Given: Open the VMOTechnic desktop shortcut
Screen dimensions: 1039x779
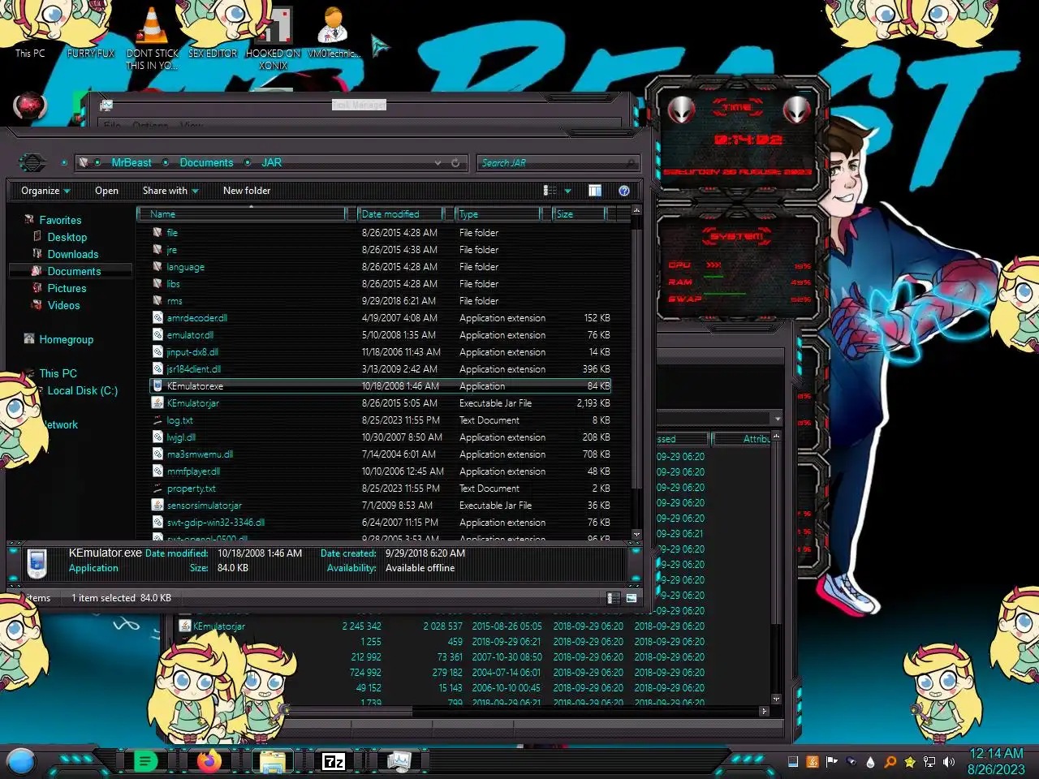Looking at the screenshot, I should (x=334, y=31).
